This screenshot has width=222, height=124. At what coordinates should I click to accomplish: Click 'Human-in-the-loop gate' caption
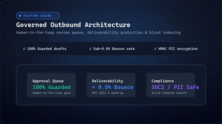pyautogui.click(x=51, y=93)
